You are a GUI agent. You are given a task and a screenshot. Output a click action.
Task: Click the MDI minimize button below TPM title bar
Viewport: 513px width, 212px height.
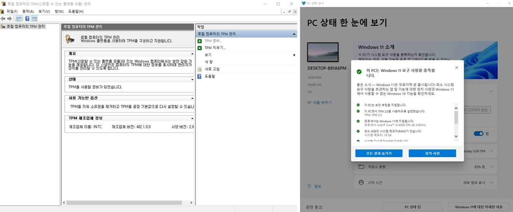click(x=283, y=12)
